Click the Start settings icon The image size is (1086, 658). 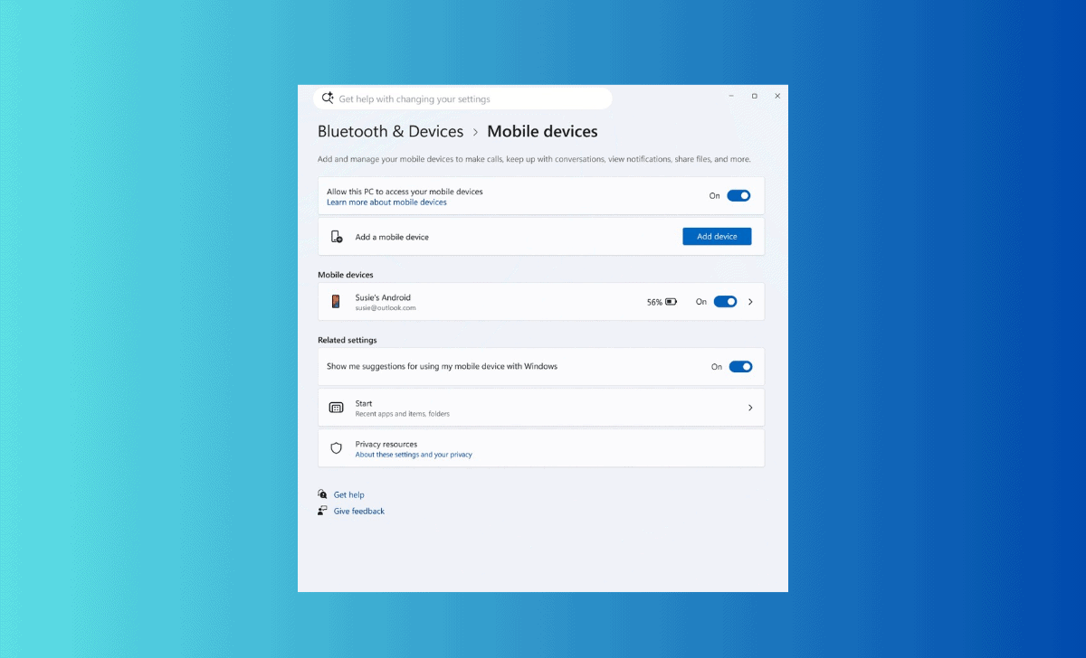pos(337,409)
